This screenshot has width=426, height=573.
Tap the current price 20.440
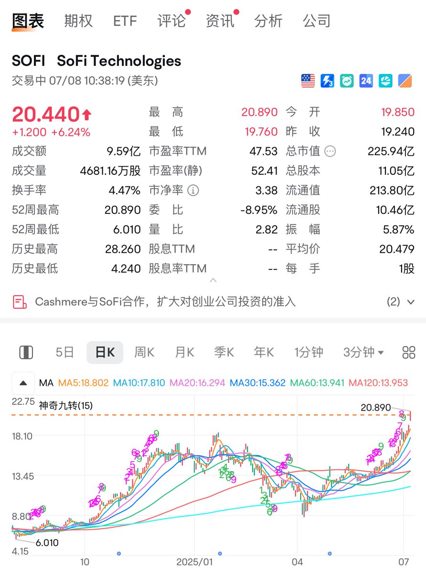pos(45,115)
